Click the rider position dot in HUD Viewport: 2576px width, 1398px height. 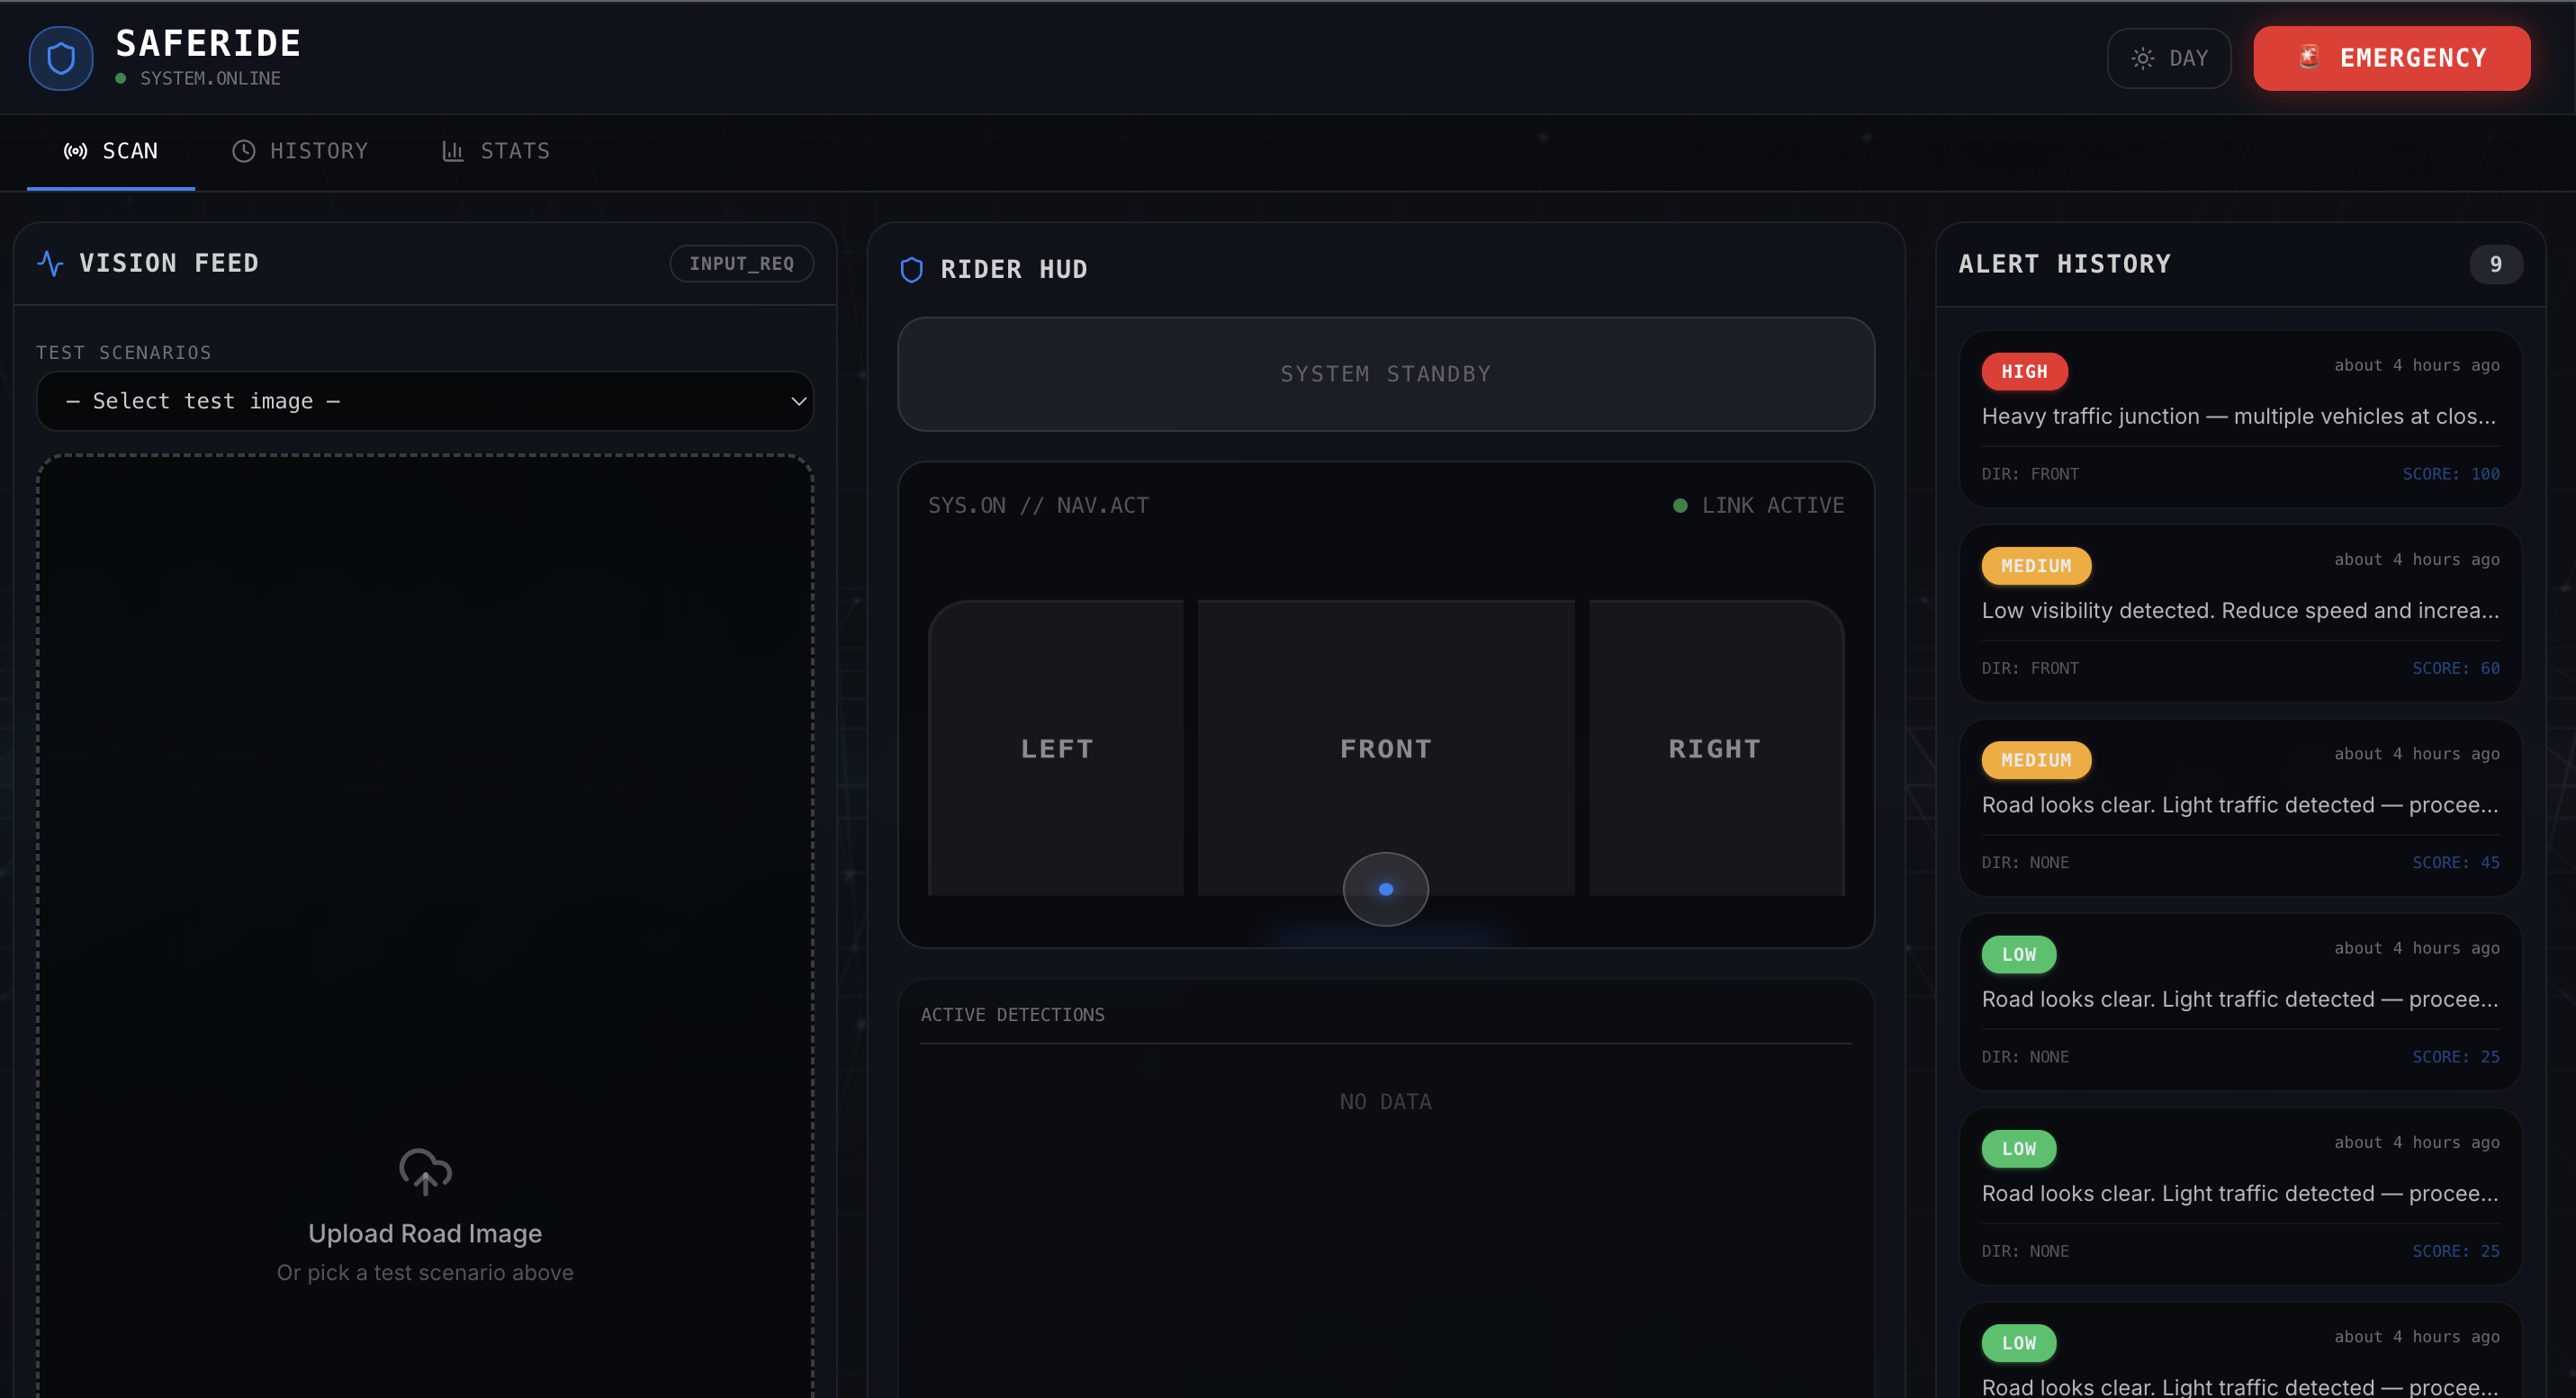(x=1385, y=890)
